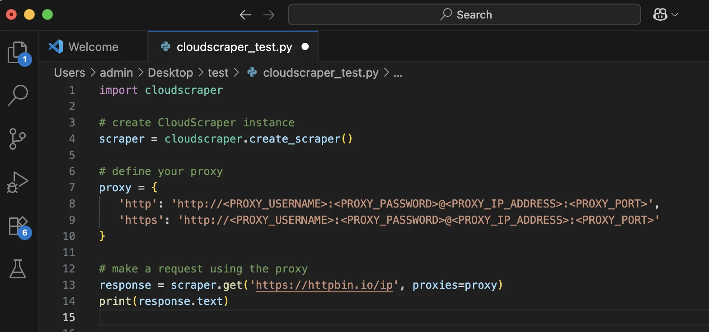Viewport: 709px width, 332px height.
Task: Click the Desktop breadcrumb
Action: point(170,73)
